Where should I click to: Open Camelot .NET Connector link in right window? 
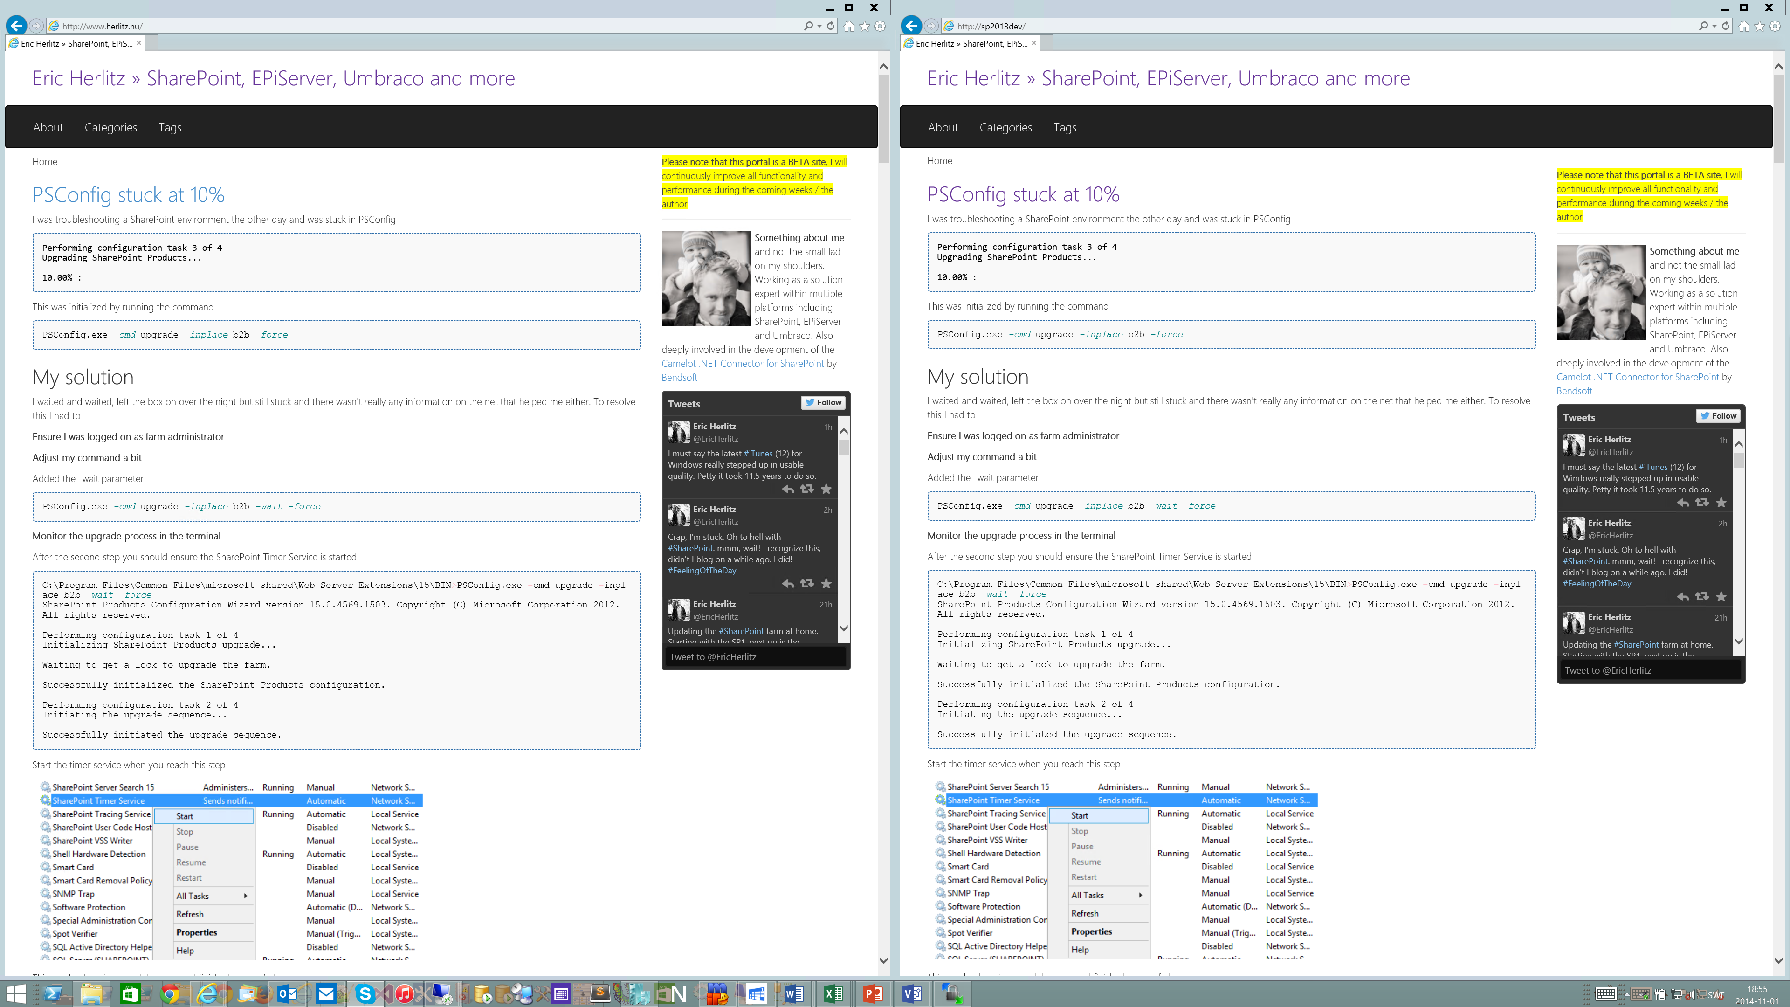(1637, 377)
